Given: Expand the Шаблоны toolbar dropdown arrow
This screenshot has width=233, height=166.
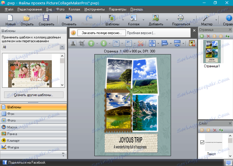Looking at the screenshot, I should (x=123, y=20).
